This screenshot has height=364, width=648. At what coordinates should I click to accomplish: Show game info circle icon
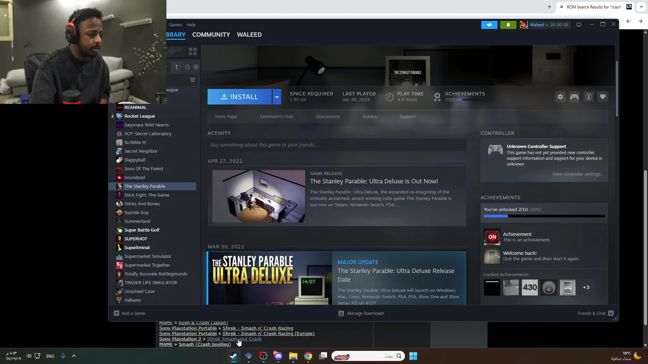588,97
